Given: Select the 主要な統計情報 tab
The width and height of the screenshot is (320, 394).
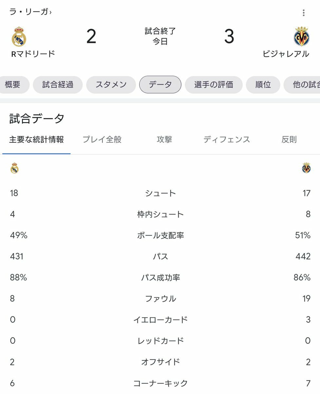Looking at the screenshot, I should click(36, 140).
